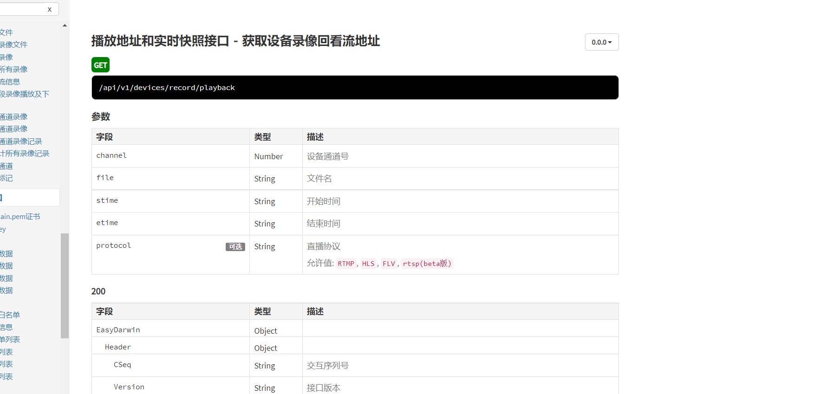The image size is (820, 394).
Task: Open the 所有录像记录 sidebar link
Action: point(25,153)
